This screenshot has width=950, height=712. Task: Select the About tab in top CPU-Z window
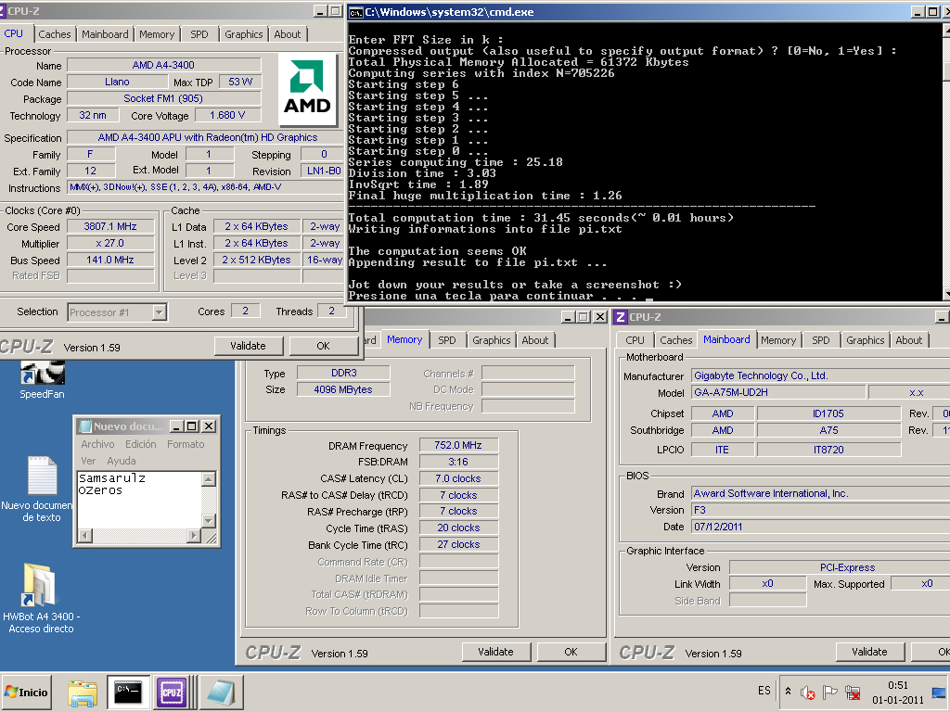click(x=288, y=34)
